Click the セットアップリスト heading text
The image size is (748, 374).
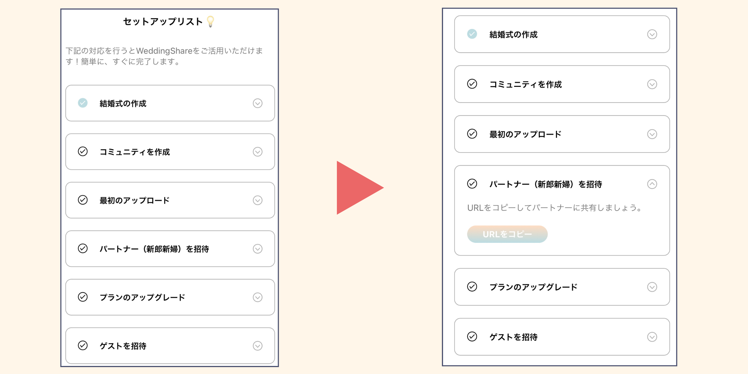[x=163, y=22]
